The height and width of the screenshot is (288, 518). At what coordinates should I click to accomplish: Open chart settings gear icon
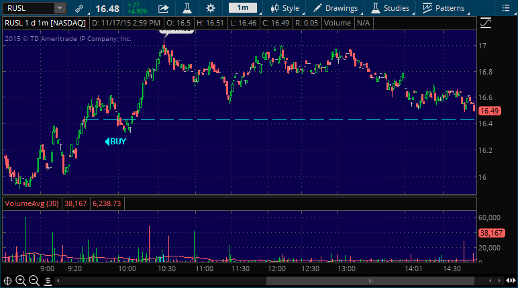tap(211, 8)
